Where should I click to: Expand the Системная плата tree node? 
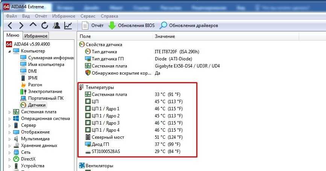(x=9, y=112)
